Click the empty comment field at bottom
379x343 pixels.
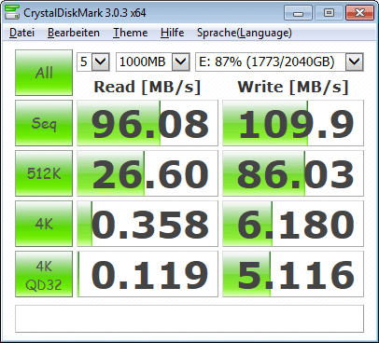tap(189, 319)
